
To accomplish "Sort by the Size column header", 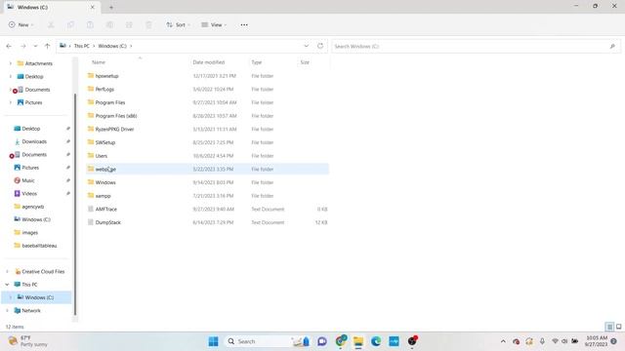I will click(305, 62).
